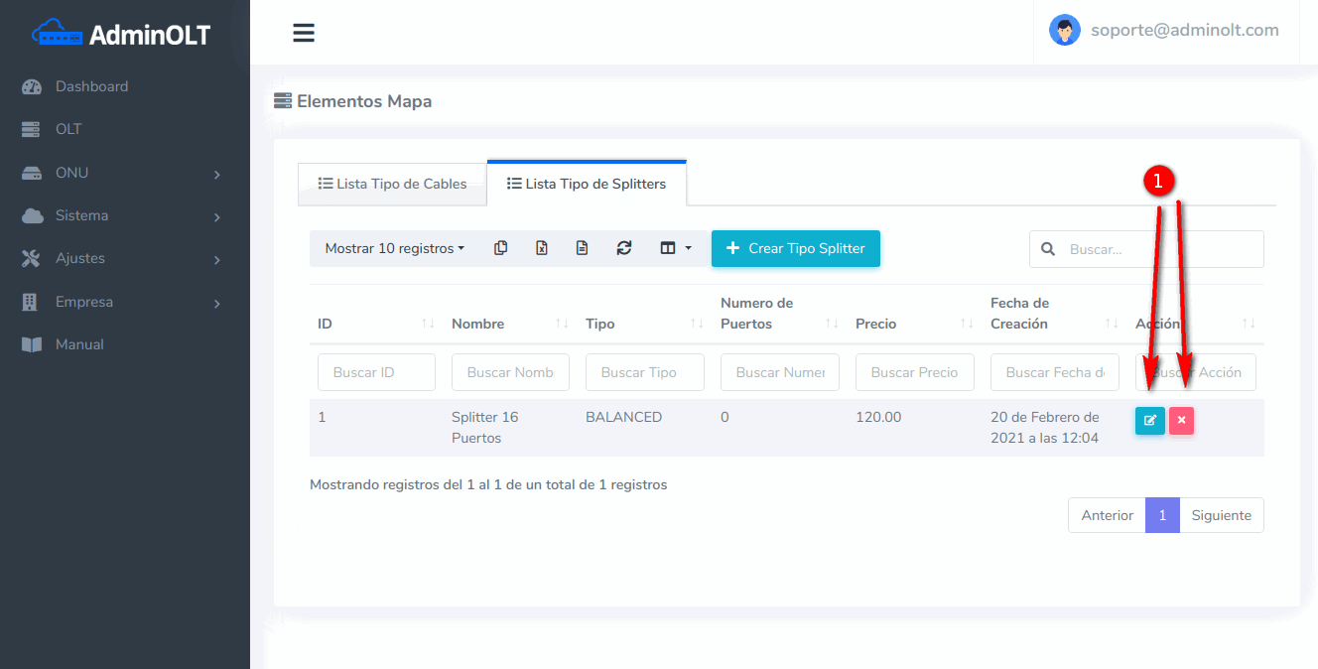This screenshot has height=669, width=1318.
Task: Click Crear Tipo Splitter button
Action: (795, 248)
